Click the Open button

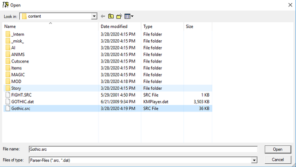(x=277, y=149)
